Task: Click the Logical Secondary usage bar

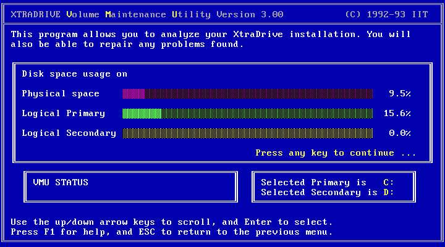Action: pyautogui.click(x=247, y=133)
